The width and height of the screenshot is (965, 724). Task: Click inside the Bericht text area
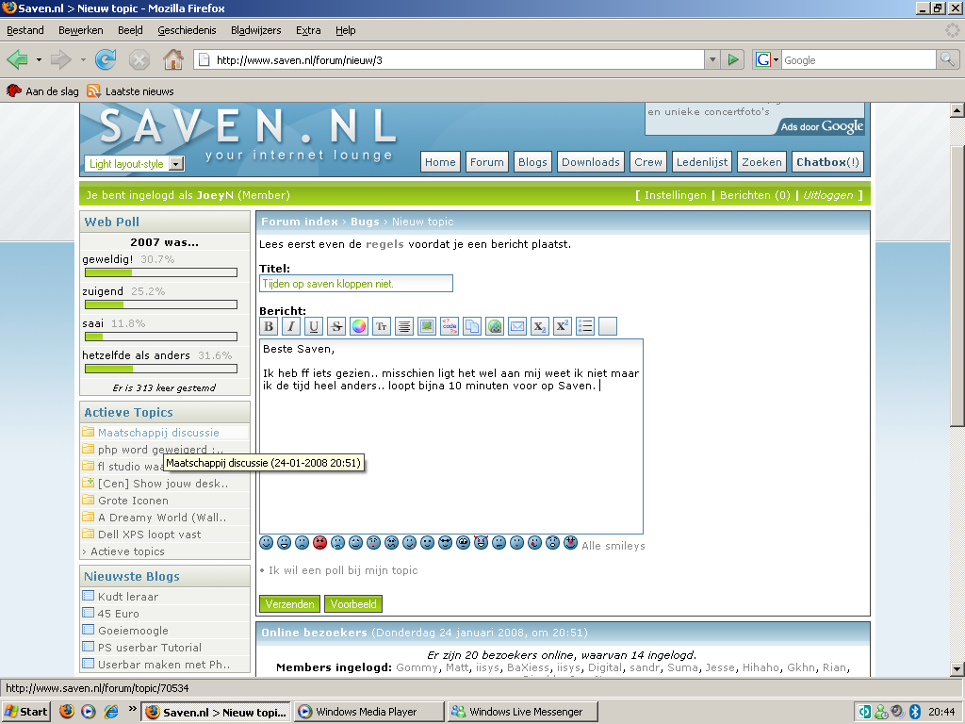click(451, 436)
